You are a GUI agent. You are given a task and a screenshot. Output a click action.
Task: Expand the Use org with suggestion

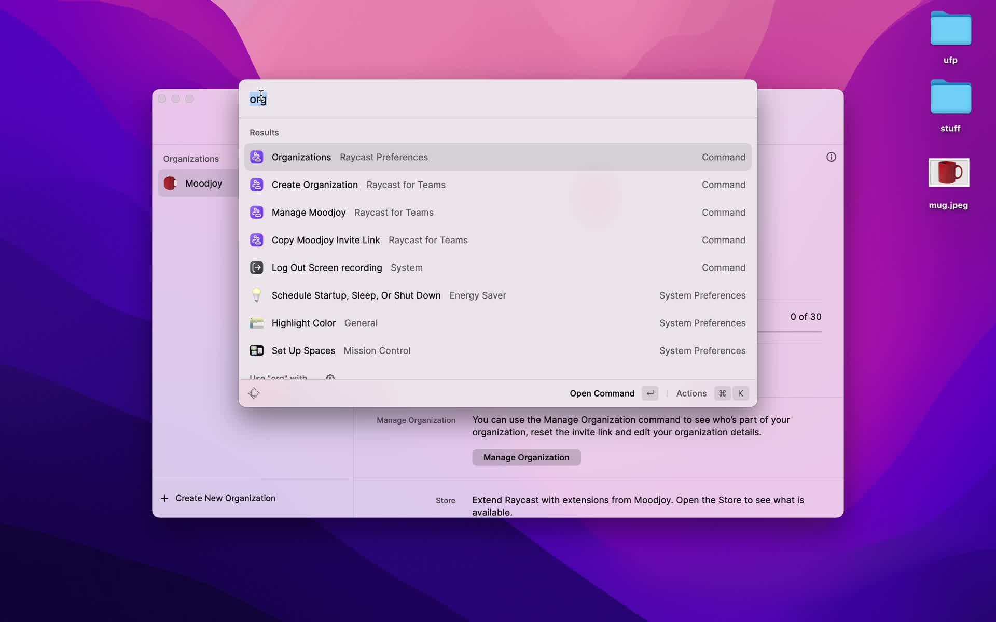point(330,378)
